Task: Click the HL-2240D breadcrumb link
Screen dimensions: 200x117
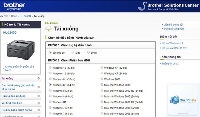Action: point(25,16)
